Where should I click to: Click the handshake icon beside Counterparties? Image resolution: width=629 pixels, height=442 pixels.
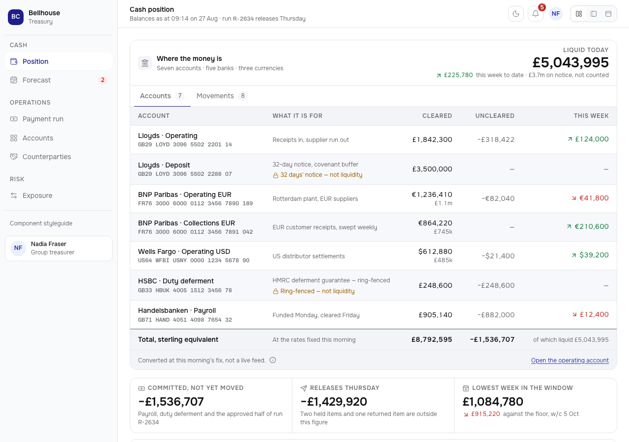point(14,157)
